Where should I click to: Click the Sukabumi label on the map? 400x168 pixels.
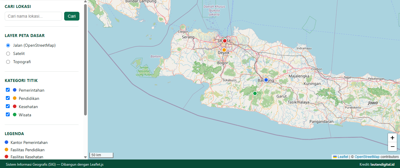point(229,80)
